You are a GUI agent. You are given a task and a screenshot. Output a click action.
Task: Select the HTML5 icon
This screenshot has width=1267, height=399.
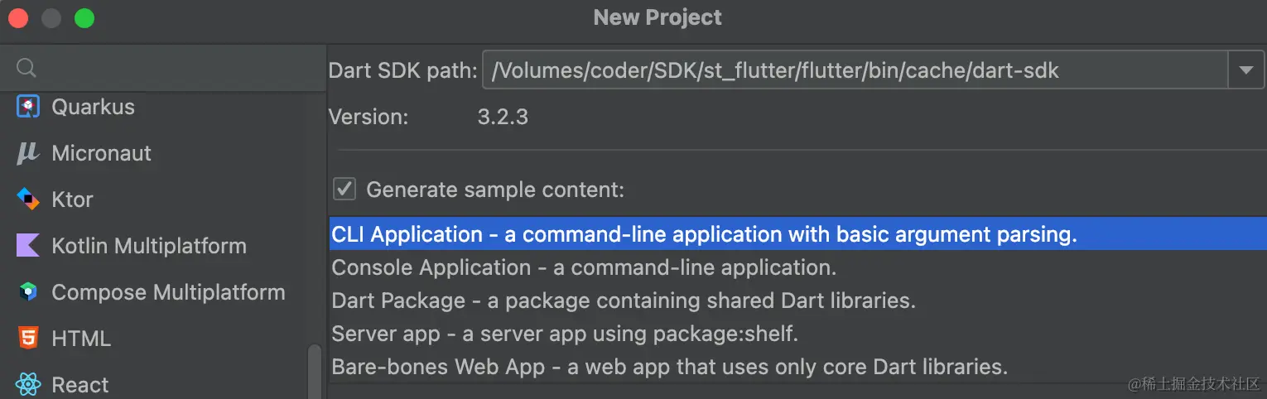(28, 339)
